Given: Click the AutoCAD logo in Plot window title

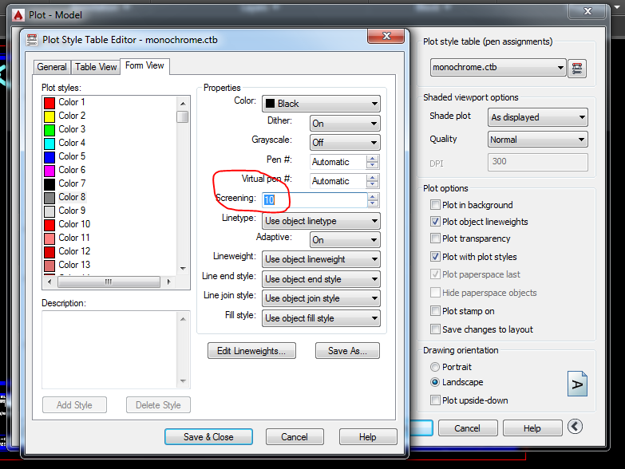Looking at the screenshot, I should 18,15.
